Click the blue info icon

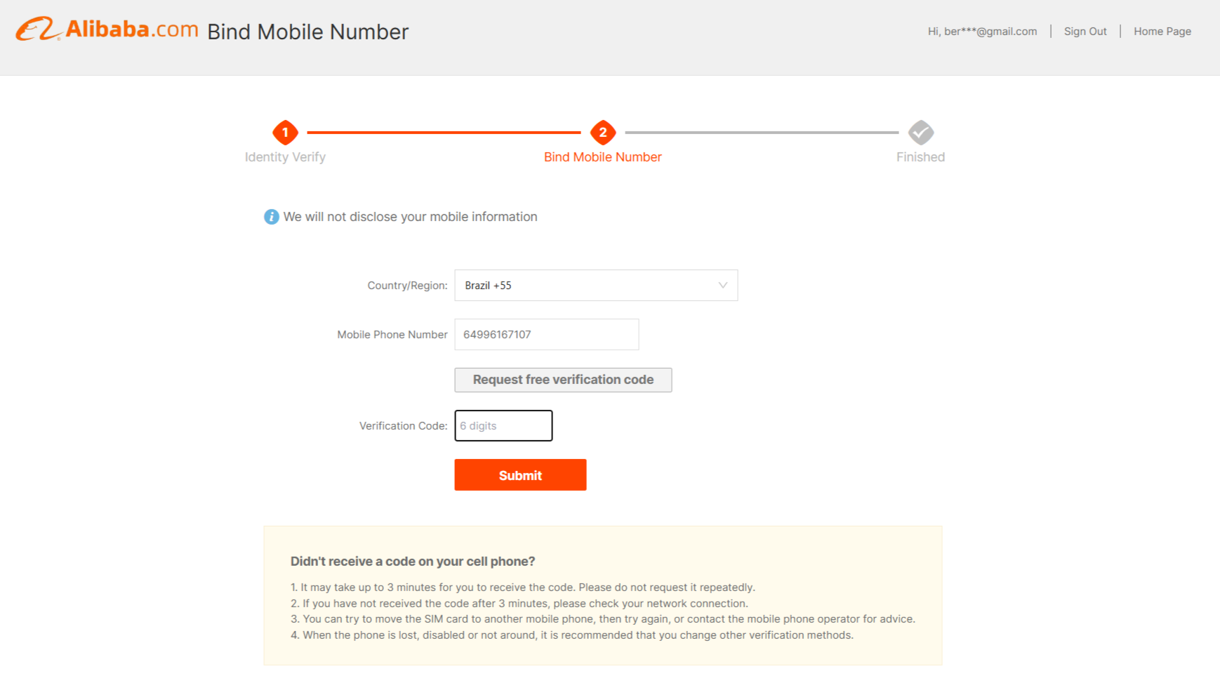pyautogui.click(x=272, y=217)
